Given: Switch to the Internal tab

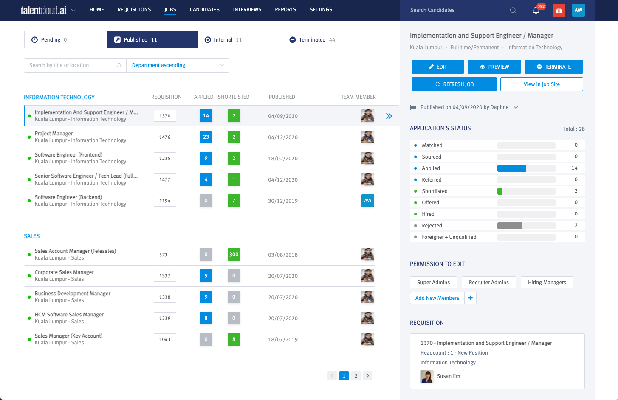Looking at the screenshot, I should pyautogui.click(x=240, y=39).
